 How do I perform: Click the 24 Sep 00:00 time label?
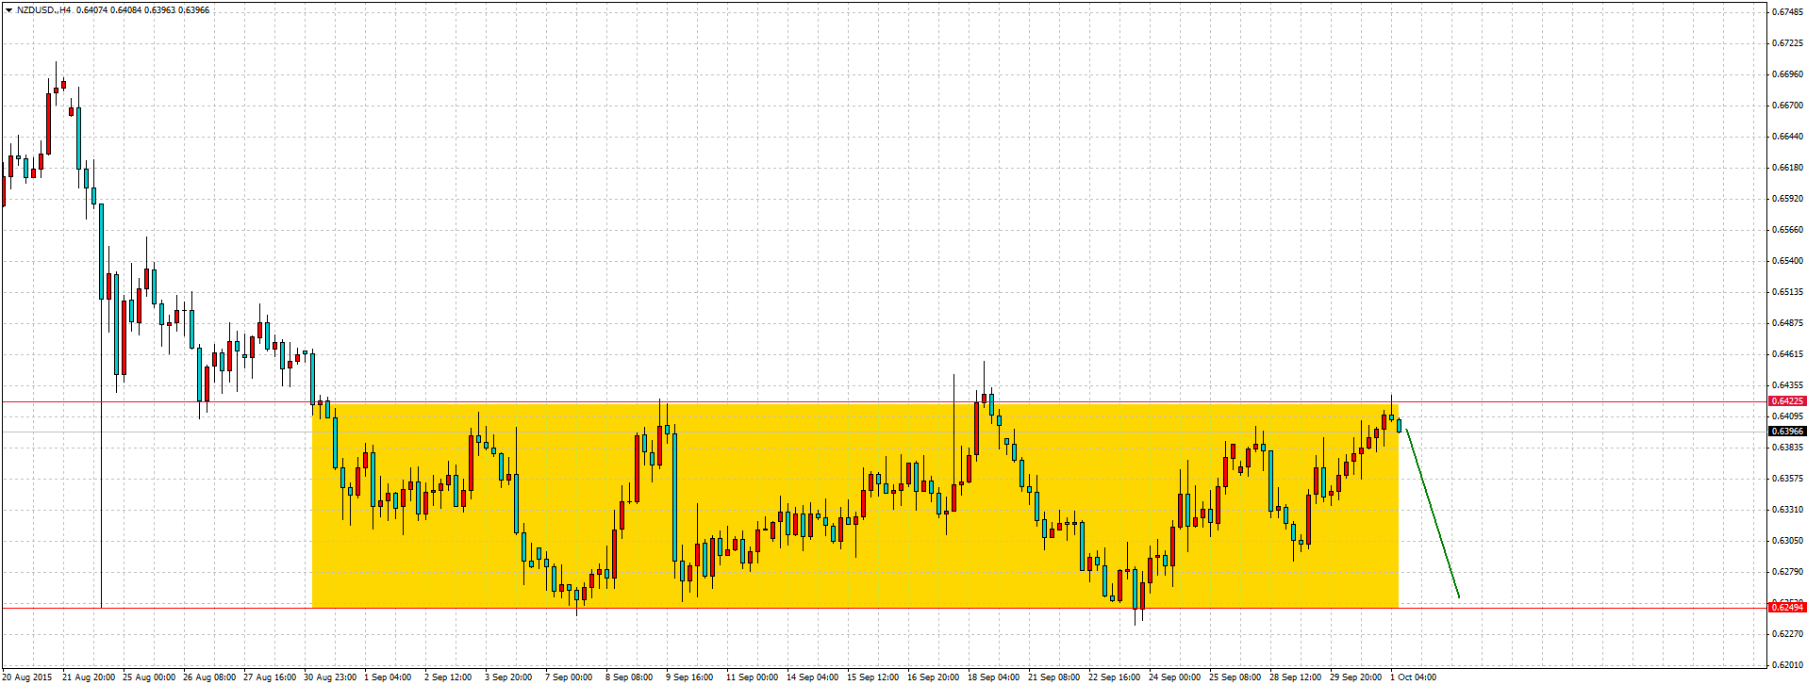(x=1174, y=677)
